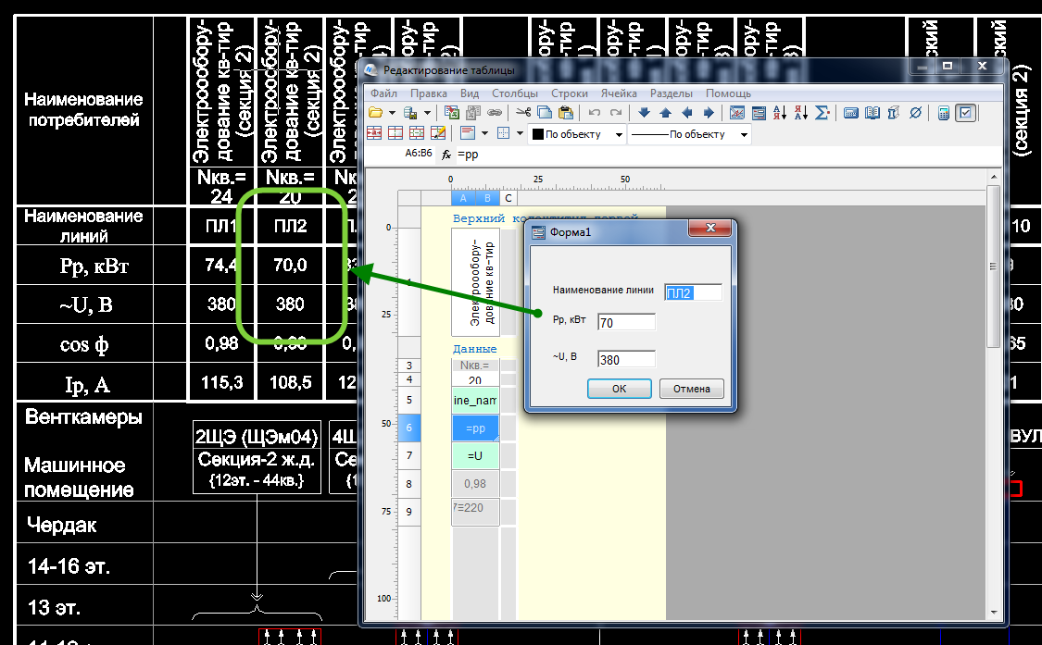Open the cell borders dropdown arrow
1042x645 pixels.
pyautogui.click(x=520, y=133)
